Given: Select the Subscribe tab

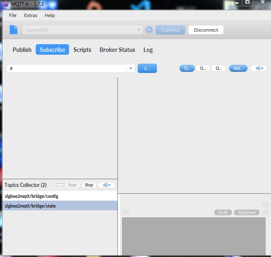Looking at the screenshot, I should point(52,50).
